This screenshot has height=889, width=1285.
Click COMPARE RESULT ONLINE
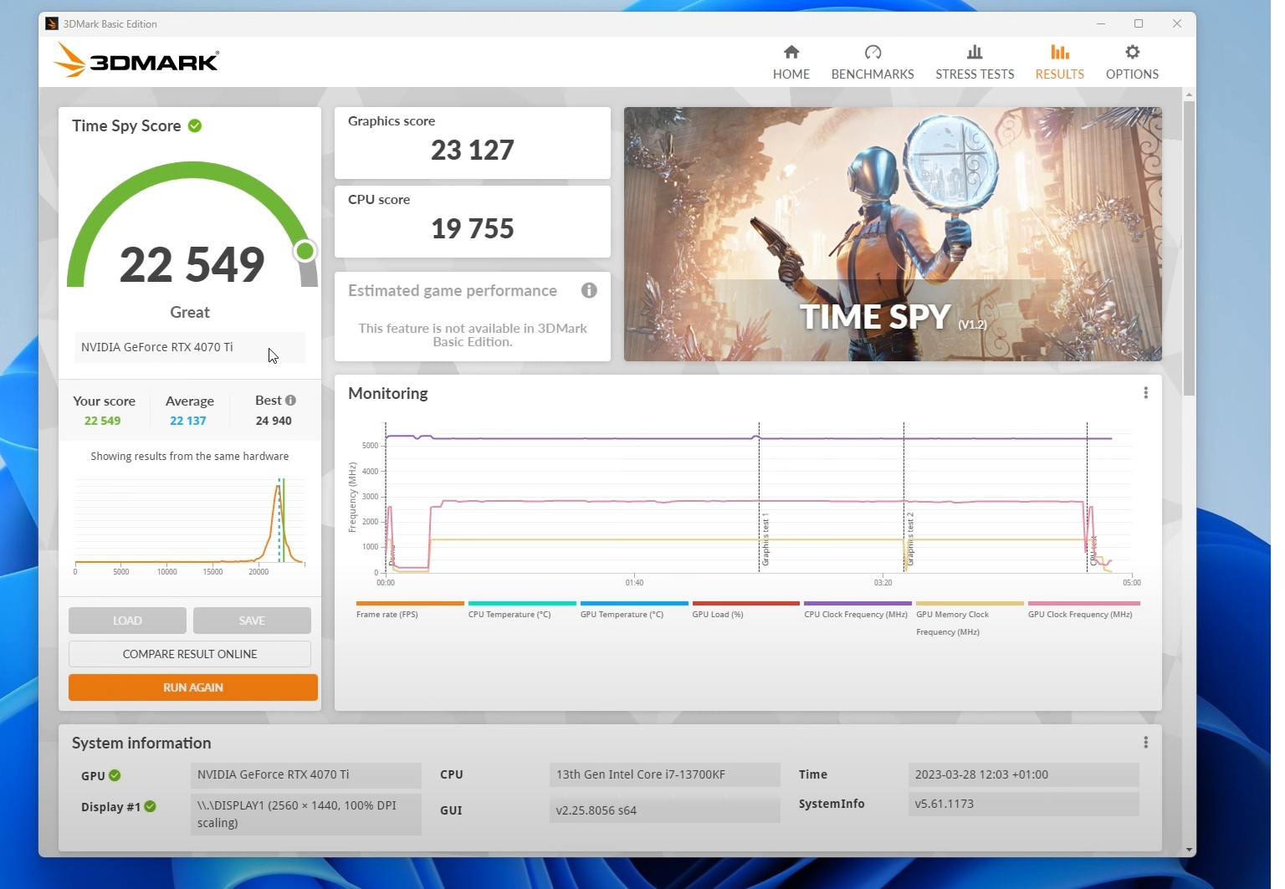190,654
